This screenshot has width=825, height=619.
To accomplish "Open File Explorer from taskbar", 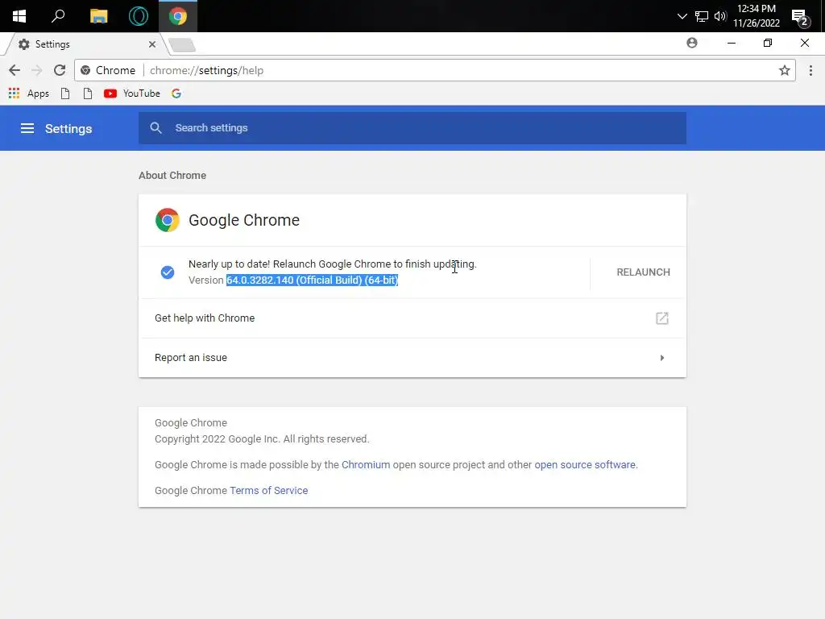I will 98,16.
